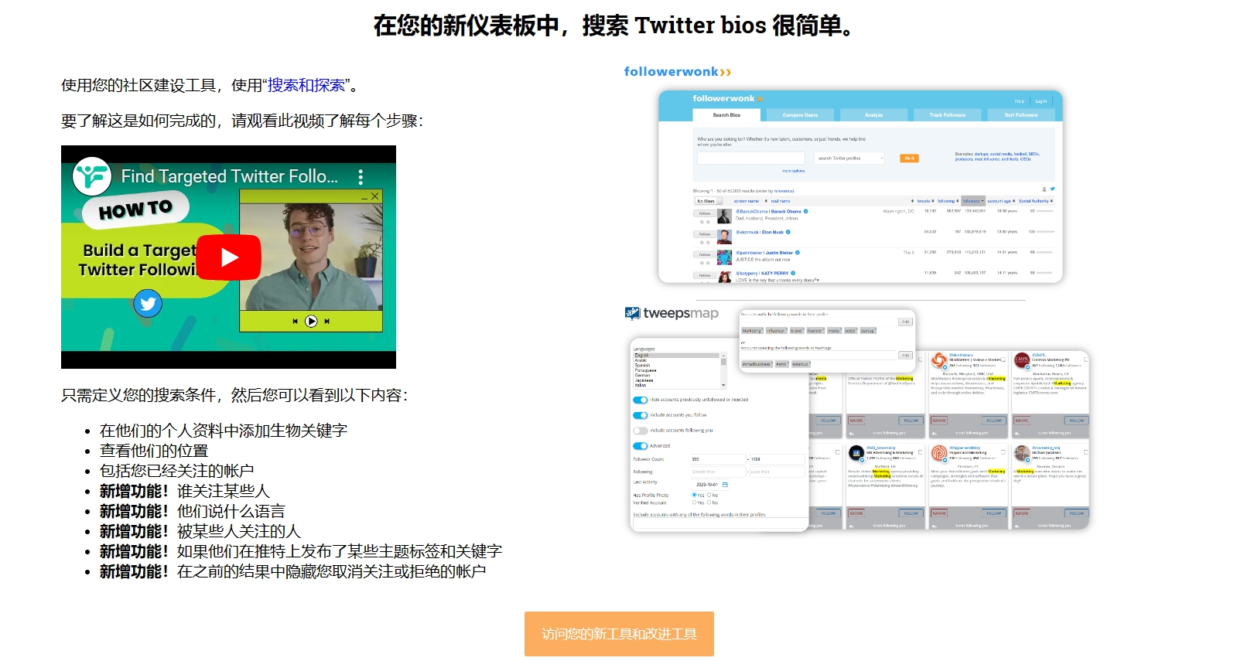Click the Followerwonk bio search input field
1251x661 pixels.
click(751, 158)
